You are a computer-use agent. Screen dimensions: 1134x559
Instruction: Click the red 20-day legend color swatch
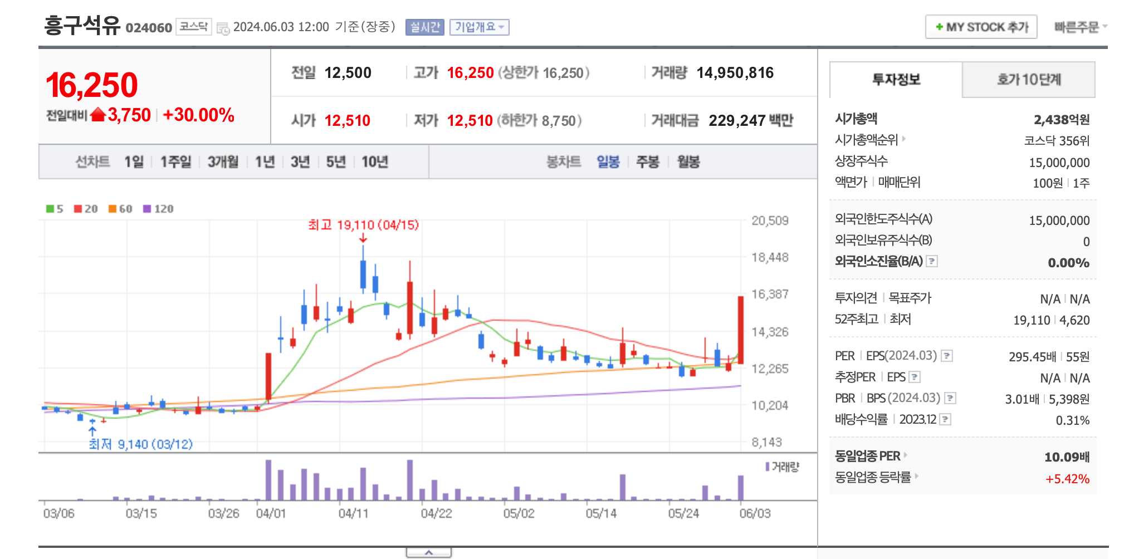pyautogui.click(x=79, y=209)
